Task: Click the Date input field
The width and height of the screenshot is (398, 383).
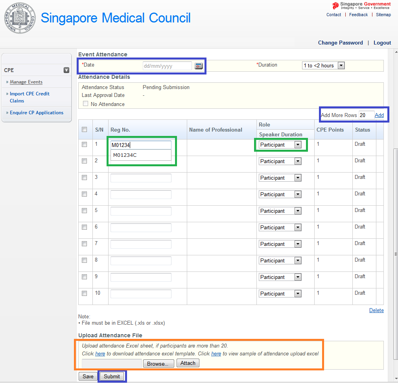Action: point(167,66)
